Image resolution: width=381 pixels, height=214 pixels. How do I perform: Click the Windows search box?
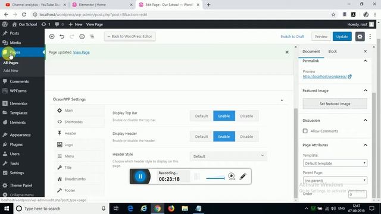pos(61,209)
